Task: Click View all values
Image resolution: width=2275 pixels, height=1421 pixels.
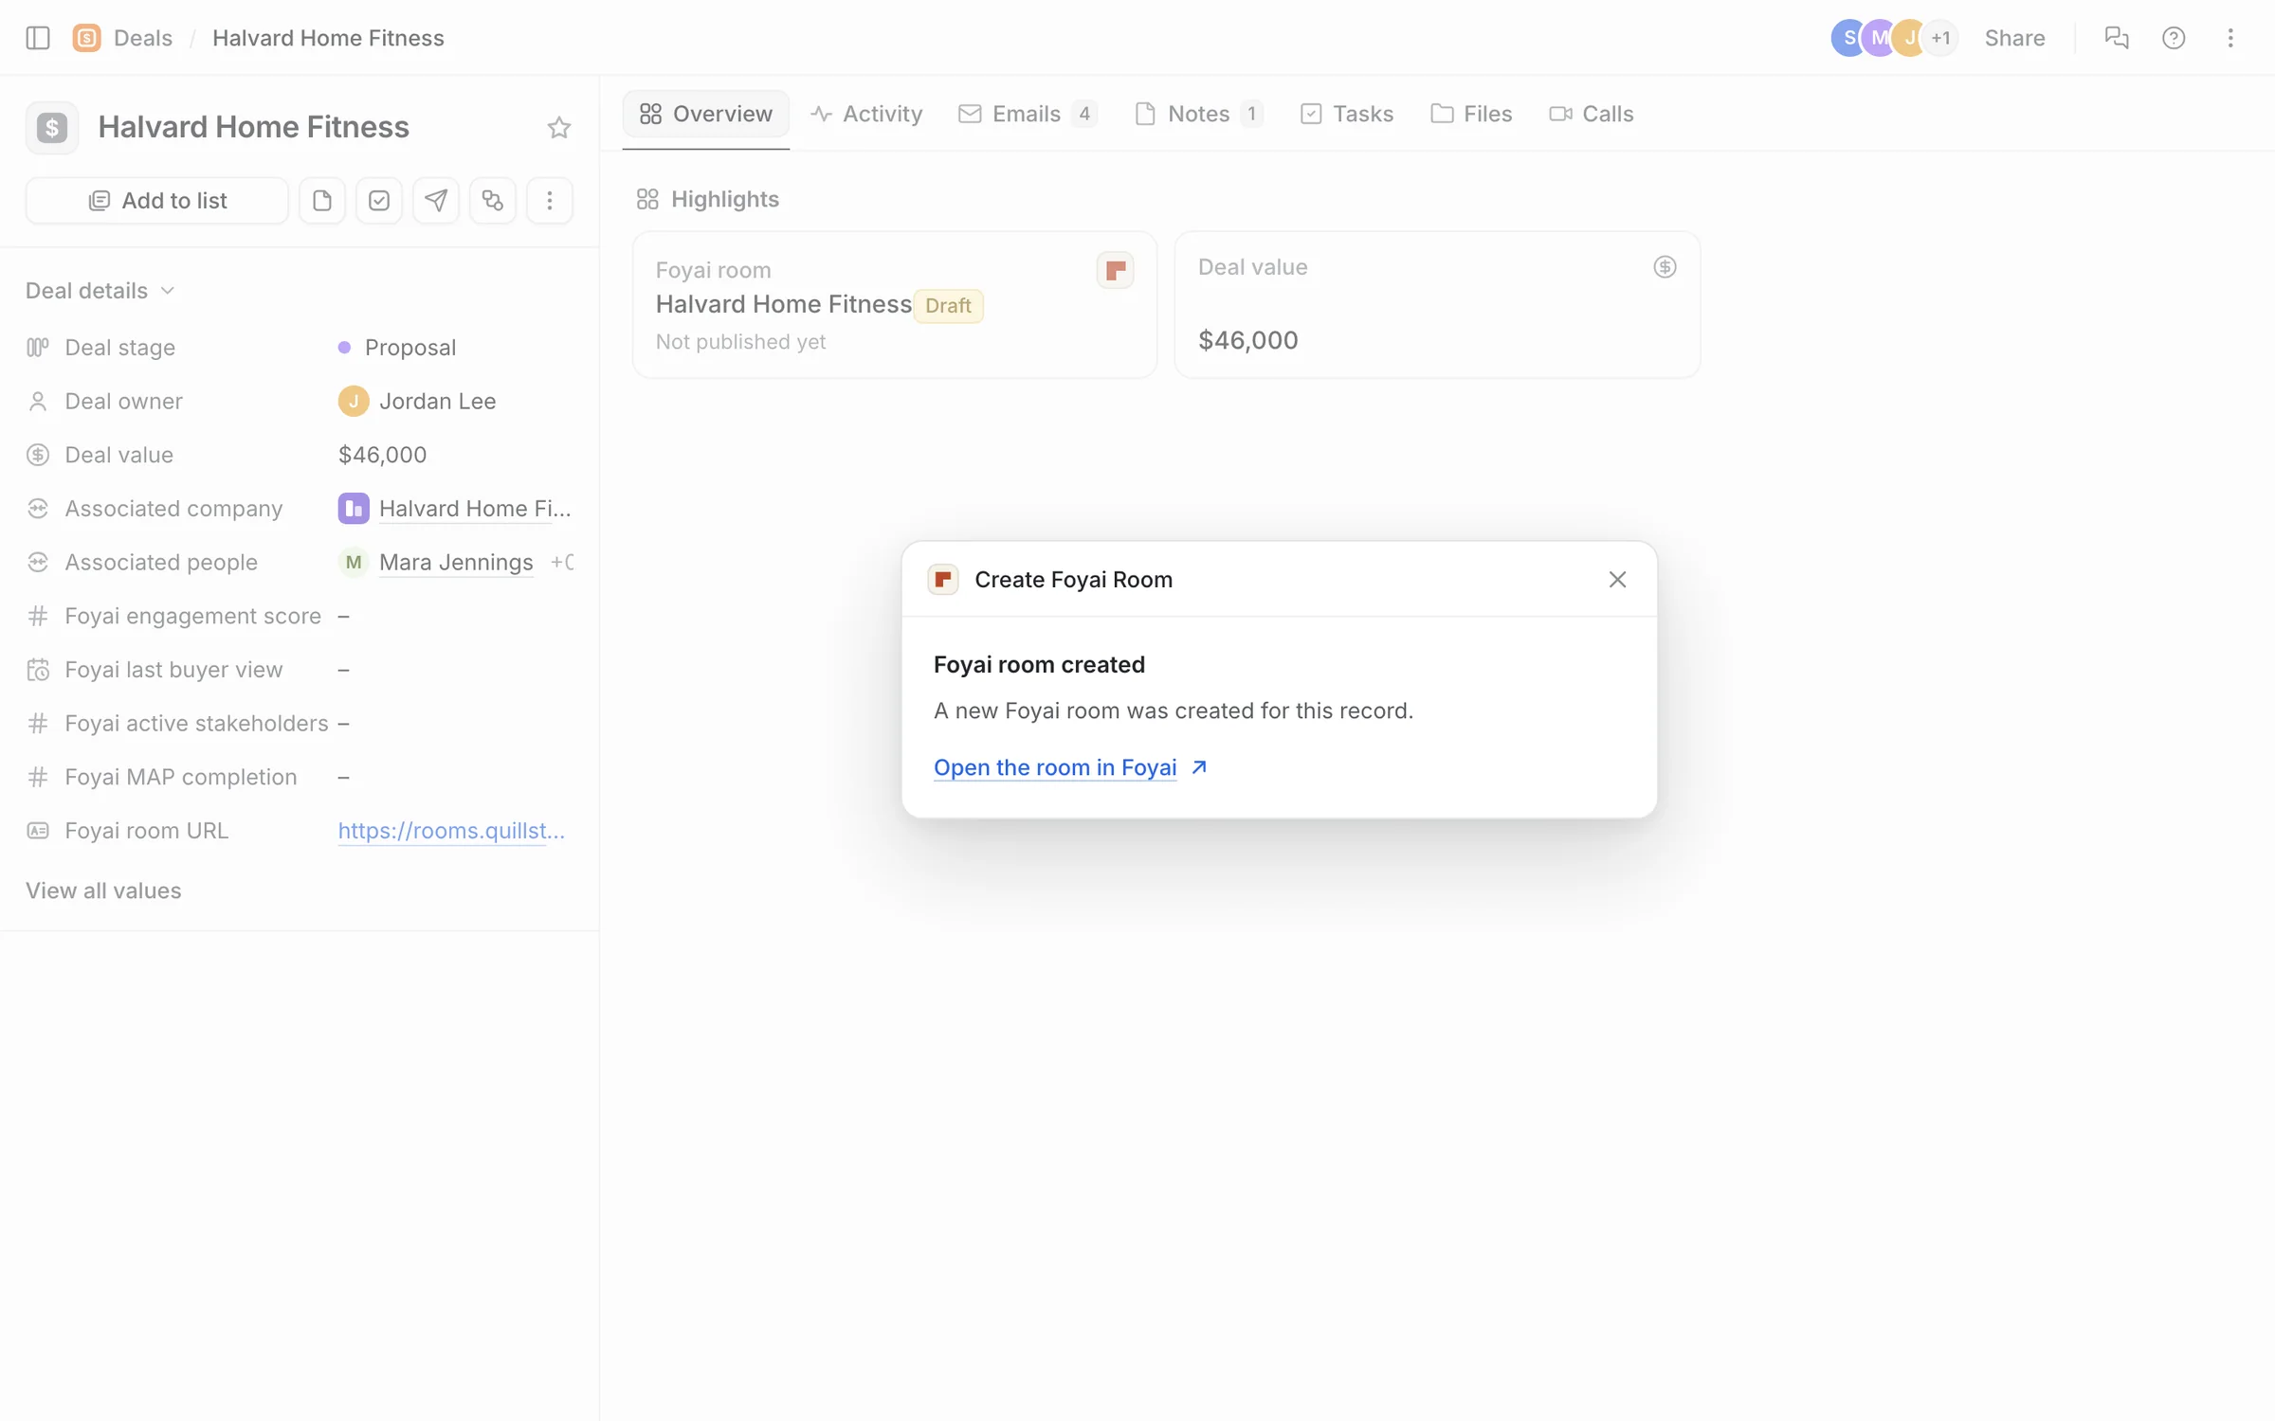Action: point(103,890)
